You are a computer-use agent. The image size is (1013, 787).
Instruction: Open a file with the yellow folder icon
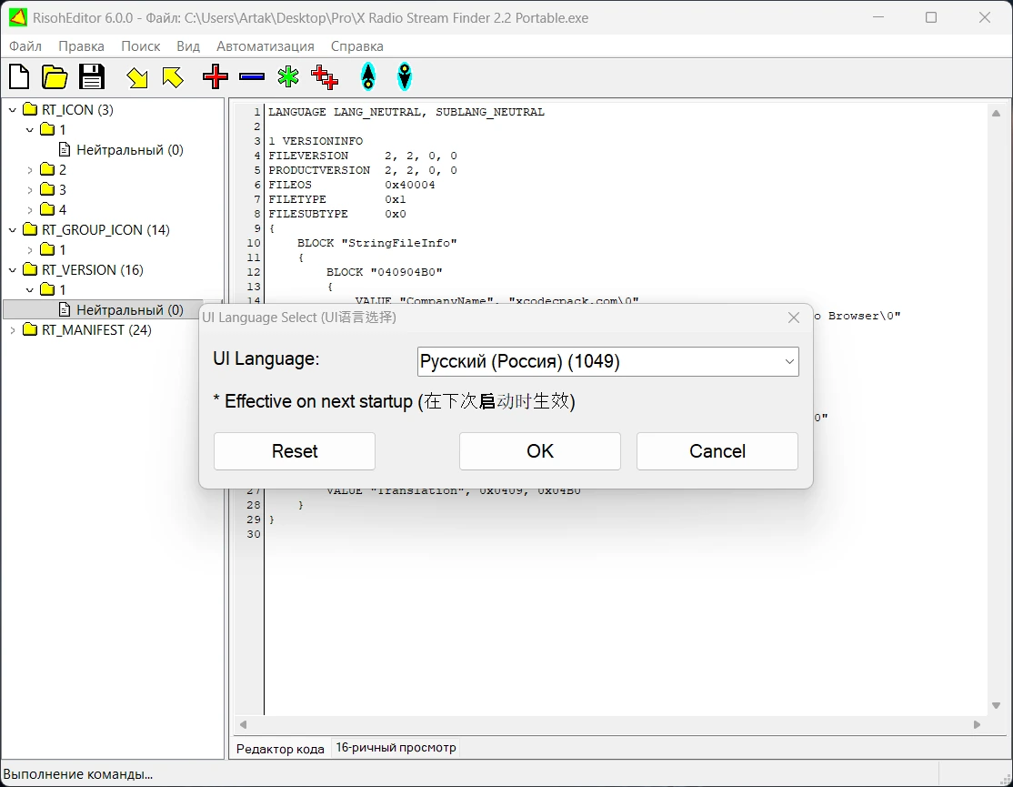pos(55,77)
